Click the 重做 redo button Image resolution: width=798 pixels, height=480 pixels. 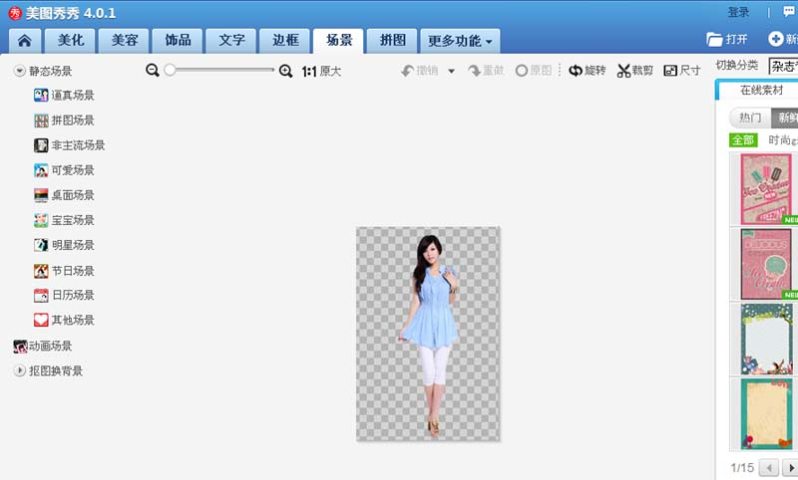pyautogui.click(x=486, y=71)
